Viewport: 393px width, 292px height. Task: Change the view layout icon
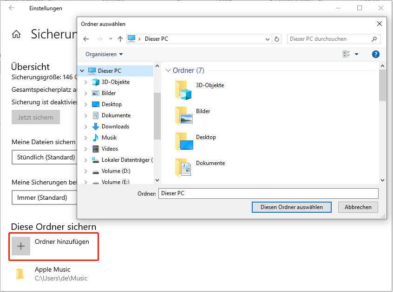[x=347, y=54]
